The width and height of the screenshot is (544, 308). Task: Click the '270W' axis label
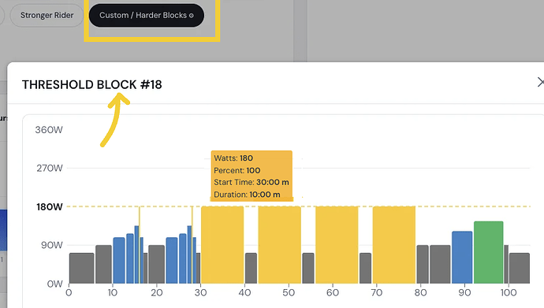[50, 169]
